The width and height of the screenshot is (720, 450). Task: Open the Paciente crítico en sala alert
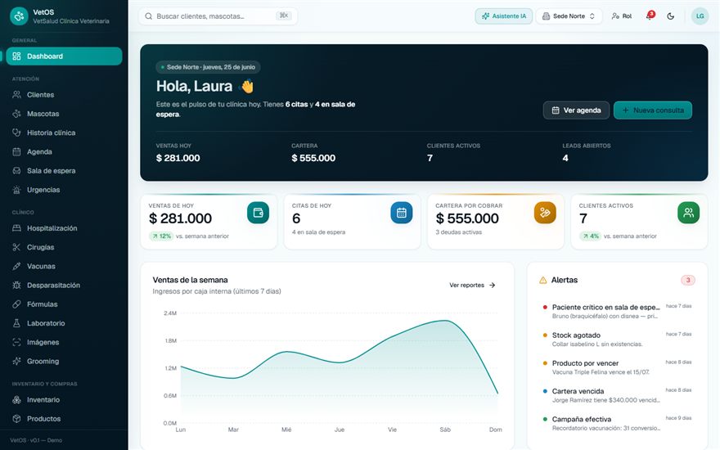tap(617, 312)
